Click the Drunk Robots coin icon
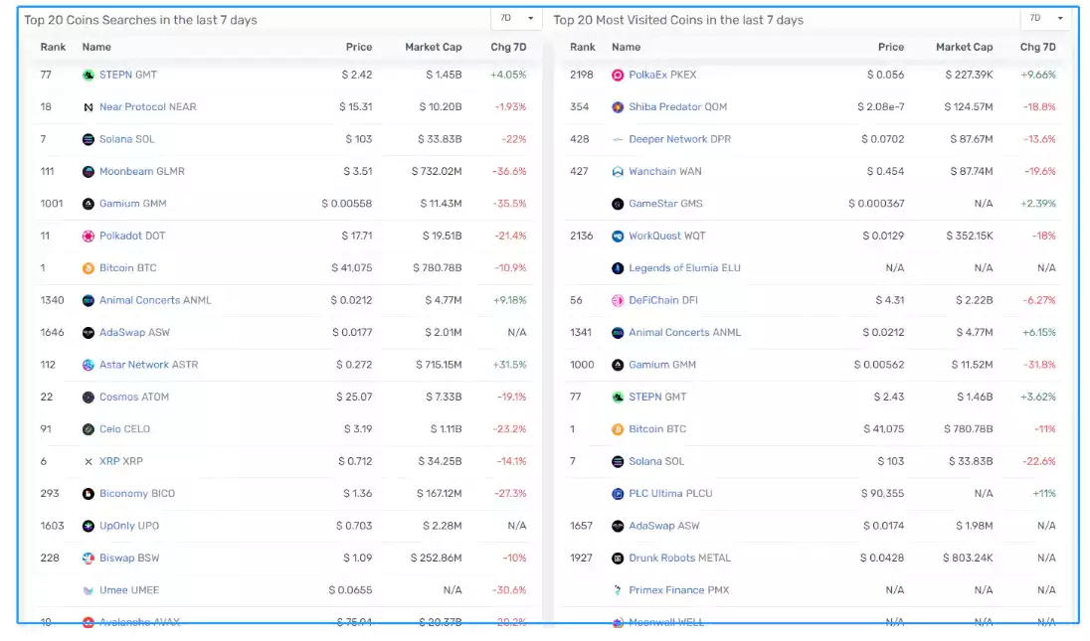Viewport: 1090px width, 641px height. [x=618, y=559]
